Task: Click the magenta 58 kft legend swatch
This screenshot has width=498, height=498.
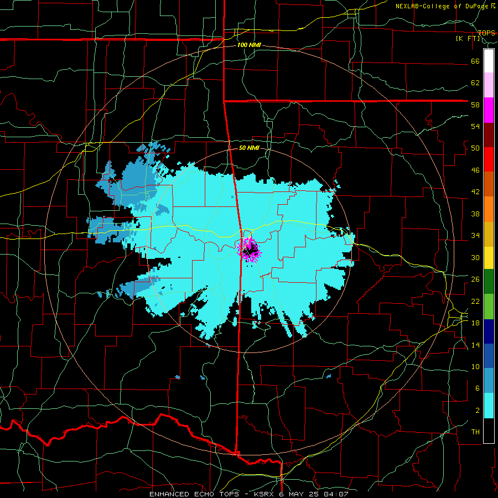Action: pos(489,110)
